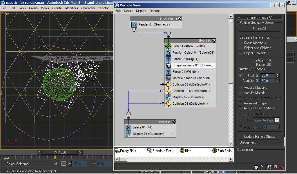Pick Birth Script from the depot
Viewport: 297px width, 174px height.
click(222, 151)
